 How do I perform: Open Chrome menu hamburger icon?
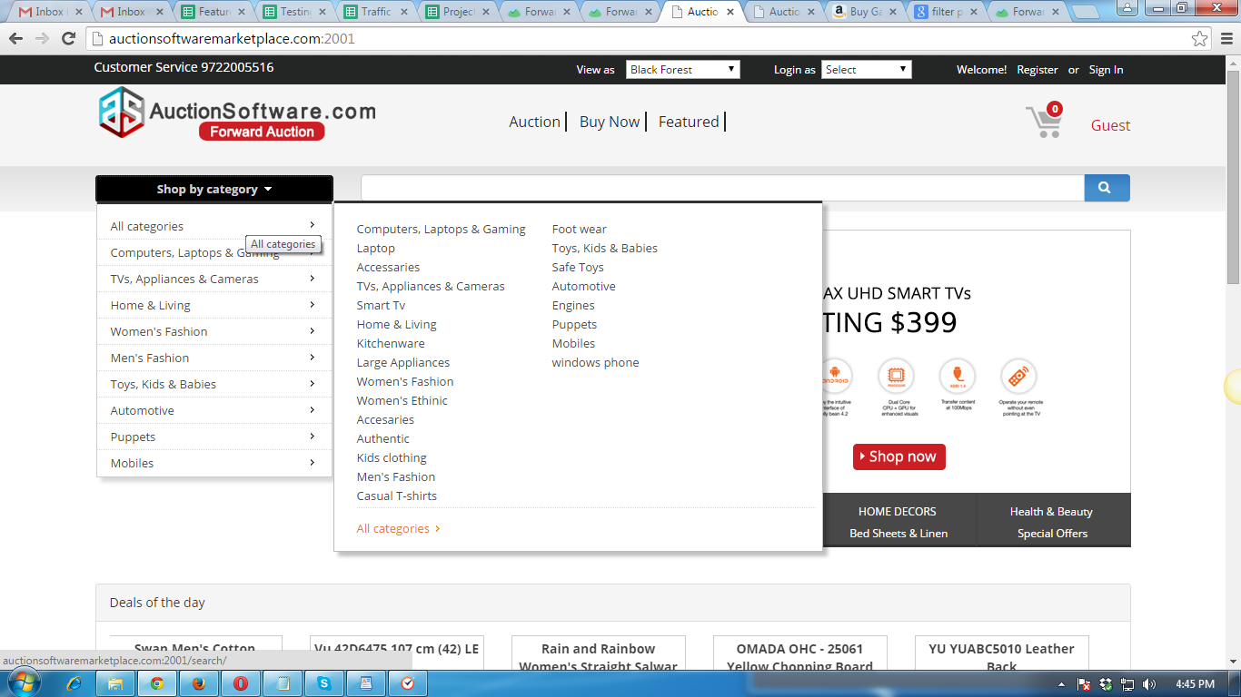coord(1225,39)
